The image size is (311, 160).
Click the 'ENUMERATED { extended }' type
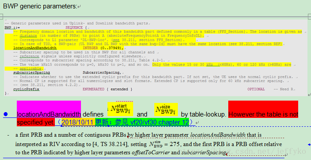pos(108,89)
